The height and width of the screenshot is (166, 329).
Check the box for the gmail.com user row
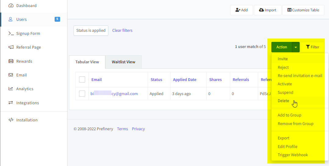pyautogui.click(x=82, y=94)
